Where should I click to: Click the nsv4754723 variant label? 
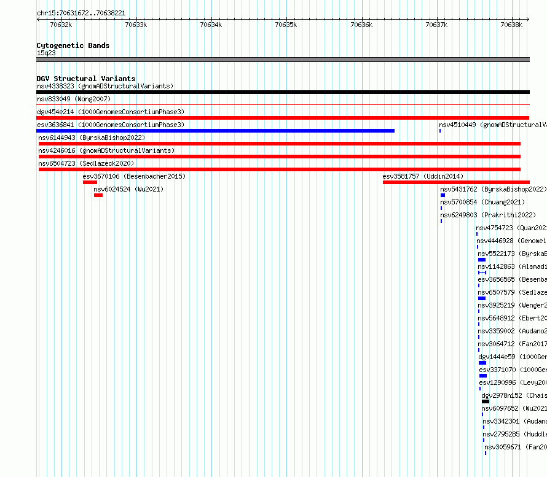tap(511, 228)
